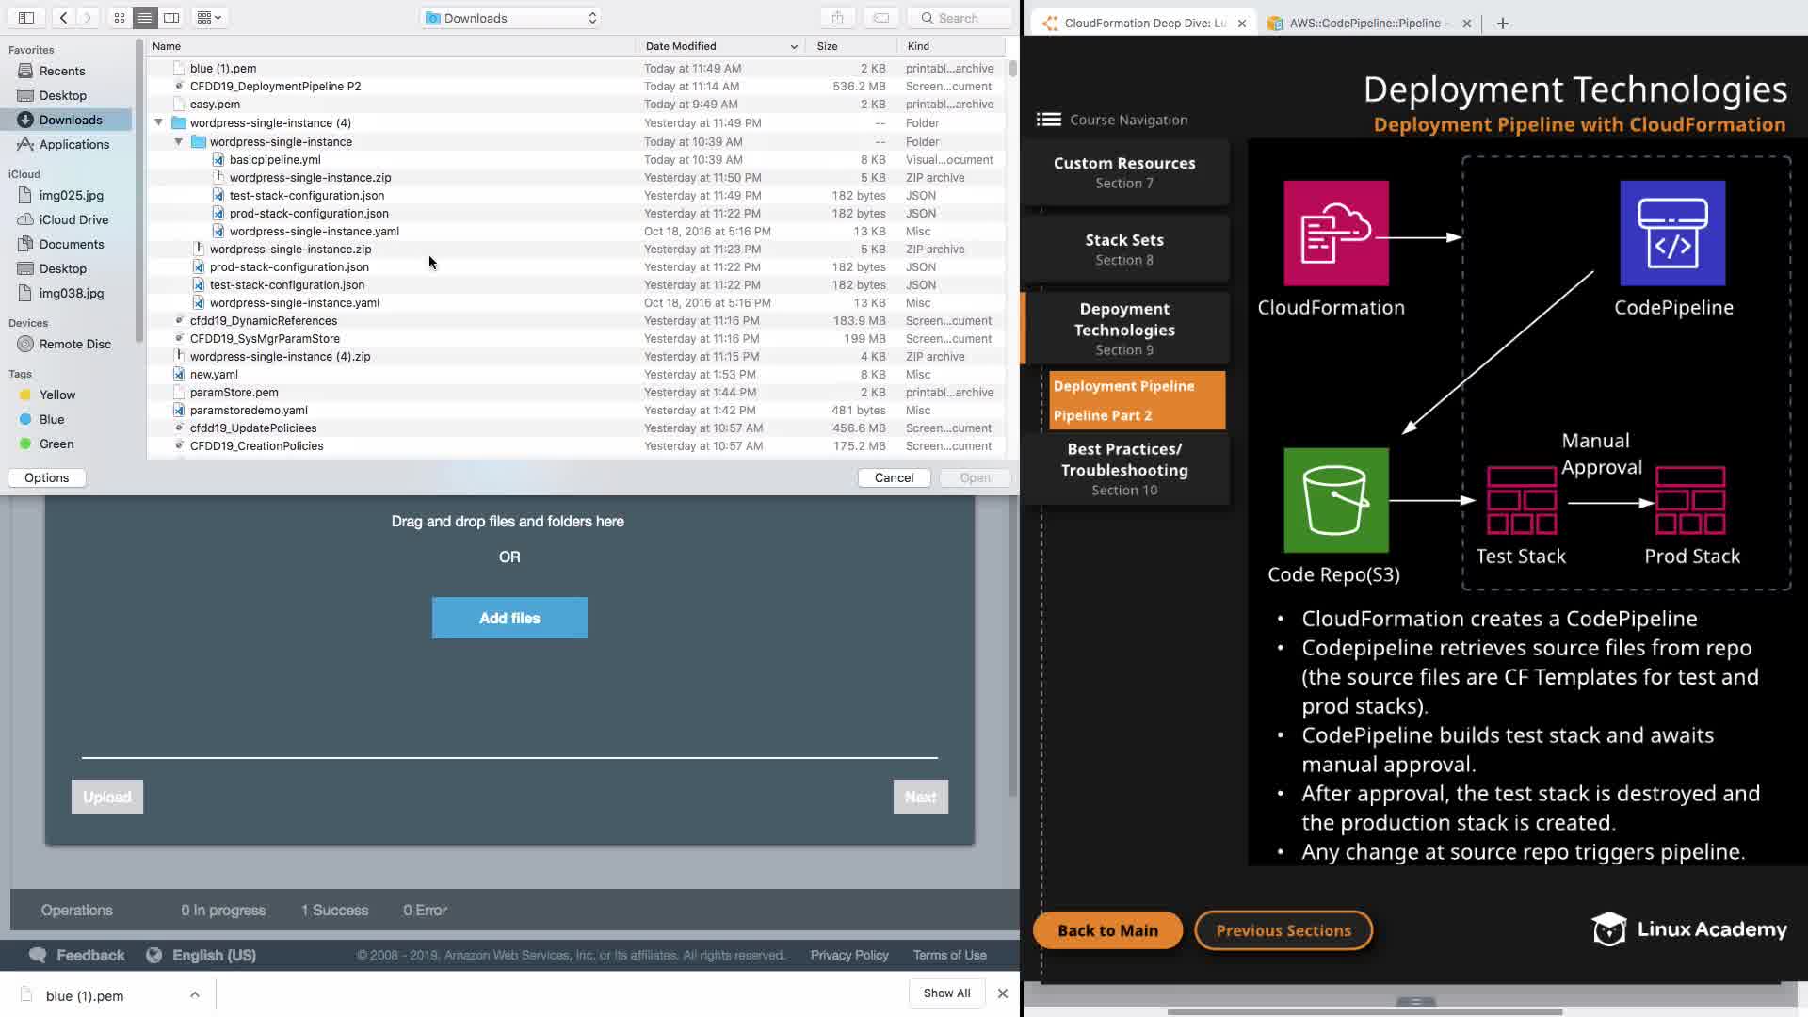Select the Yellow tag
Image resolution: width=1808 pixels, height=1017 pixels.
pyautogui.click(x=56, y=395)
